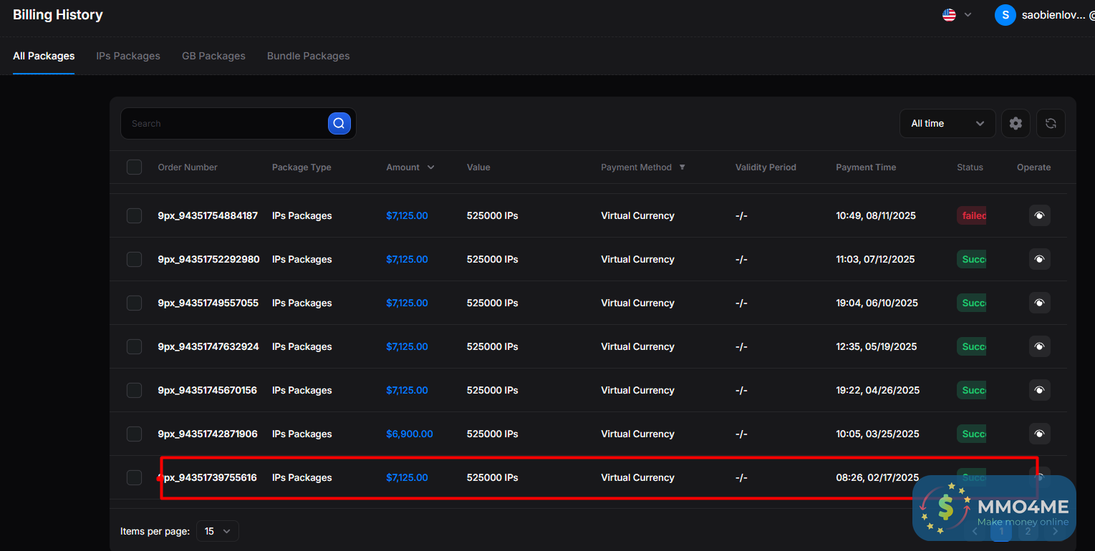Click the refresh table icon
1095x551 pixels.
tap(1051, 123)
